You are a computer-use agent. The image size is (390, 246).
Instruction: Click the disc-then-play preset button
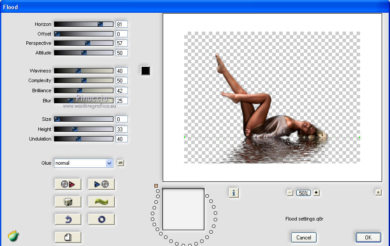68,184
